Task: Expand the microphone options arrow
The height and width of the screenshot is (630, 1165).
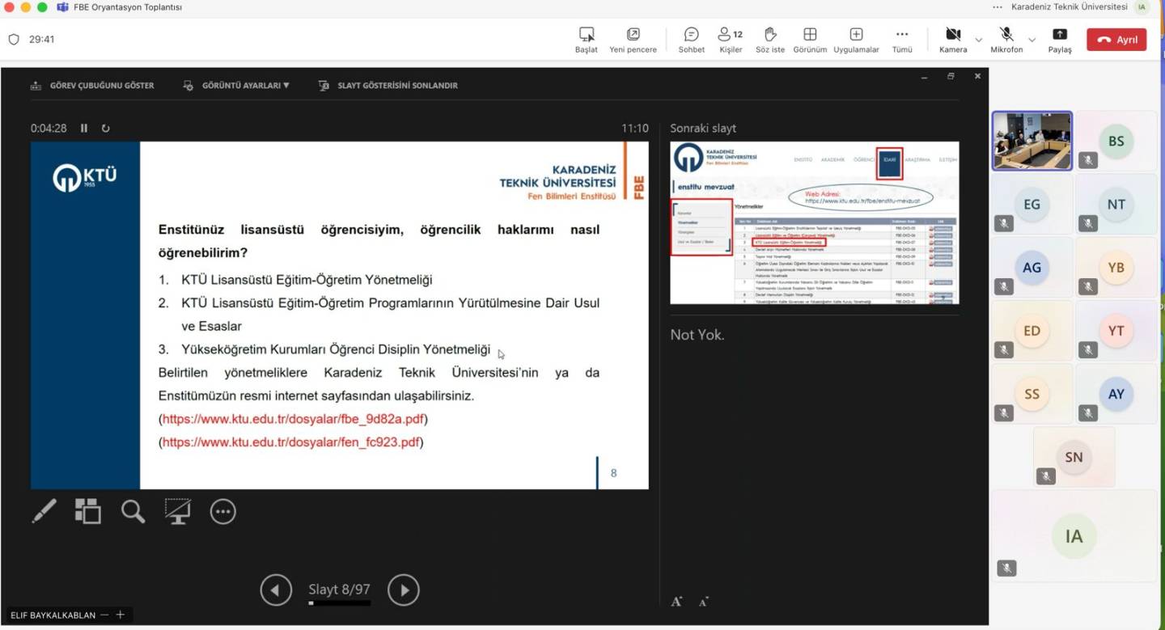Action: point(1032,40)
